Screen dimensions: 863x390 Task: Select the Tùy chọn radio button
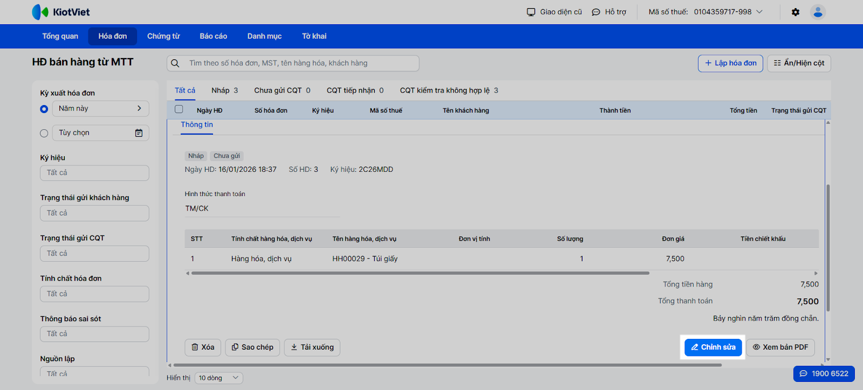coord(44,133)
